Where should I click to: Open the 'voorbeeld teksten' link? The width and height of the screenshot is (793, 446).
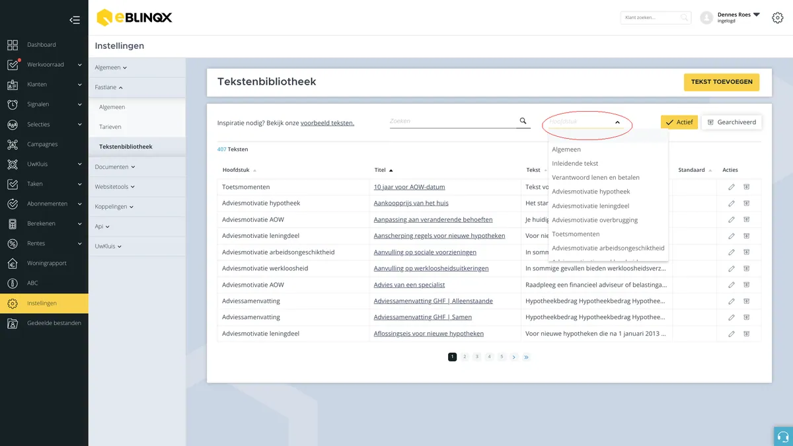pos(327,123)
